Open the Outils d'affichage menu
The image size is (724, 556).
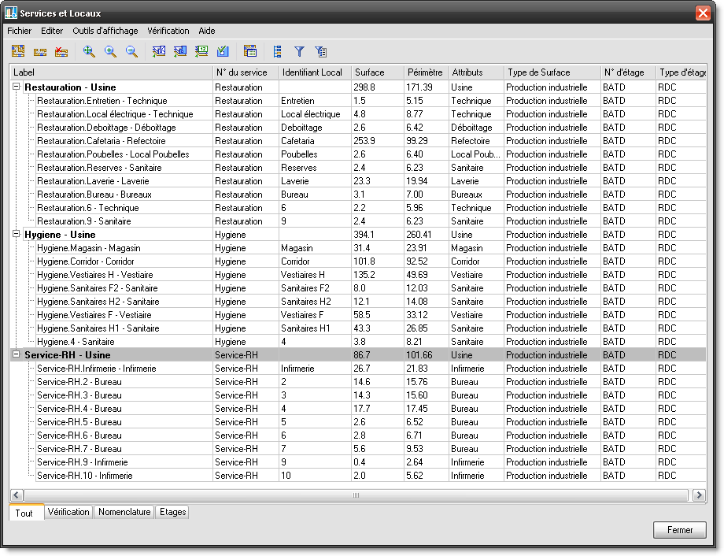coord(105,31)
